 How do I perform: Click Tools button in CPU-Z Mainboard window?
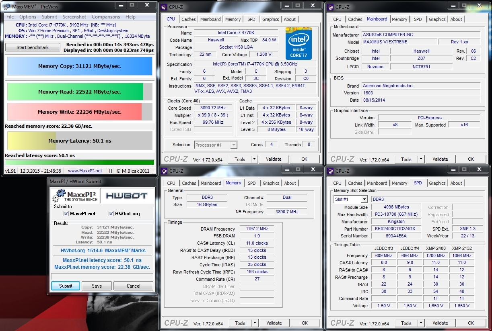click(x=406, y=159)
